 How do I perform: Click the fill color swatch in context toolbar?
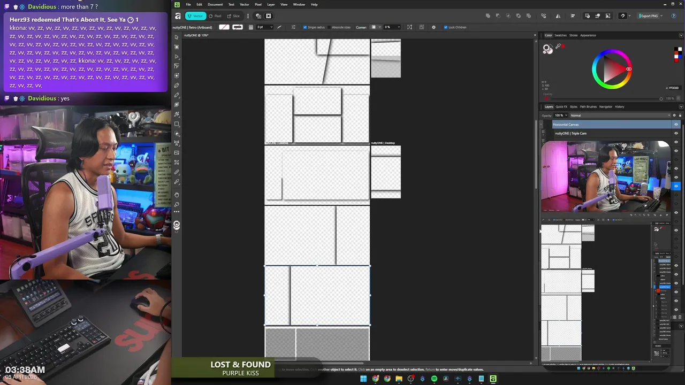[x=224, y=27]
